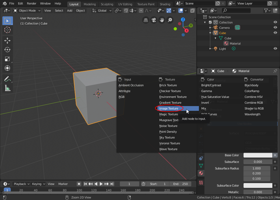Switch to the Sculpting workspace tab
The width and height of the screenshot is (280, 200).
click(107, 4)
